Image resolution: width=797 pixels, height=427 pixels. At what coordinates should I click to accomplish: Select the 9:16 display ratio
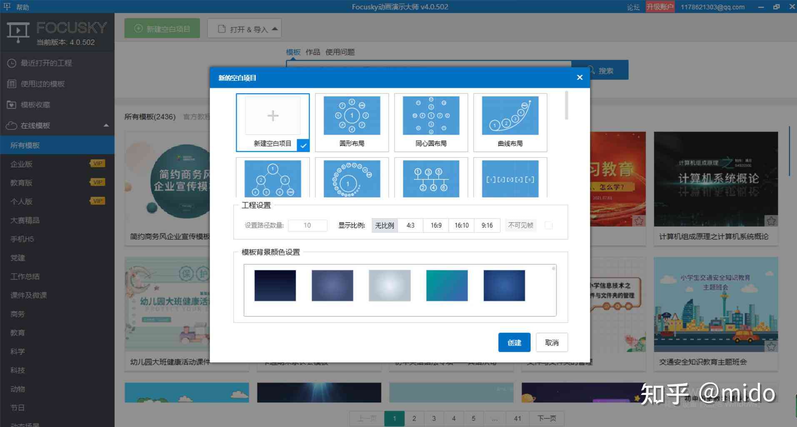(x=487, y=225)
